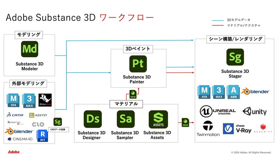Screen dimensions: 280x157
Task: Select the Sa Substance 3D Sampler icon
Action: click(x=126, y=119)
